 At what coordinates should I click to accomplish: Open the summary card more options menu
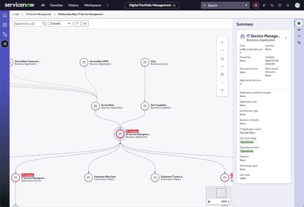tap(286, 38)
